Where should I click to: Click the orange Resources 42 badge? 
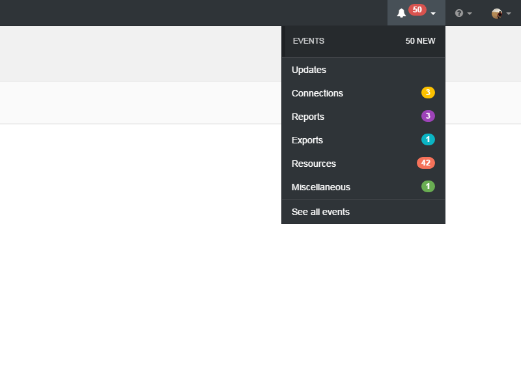(426, 163)
